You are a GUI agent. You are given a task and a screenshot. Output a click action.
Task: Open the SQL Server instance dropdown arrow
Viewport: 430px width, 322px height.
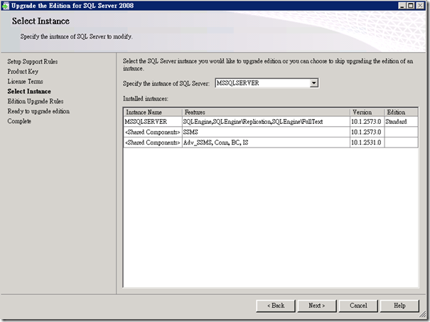(313, 83)
